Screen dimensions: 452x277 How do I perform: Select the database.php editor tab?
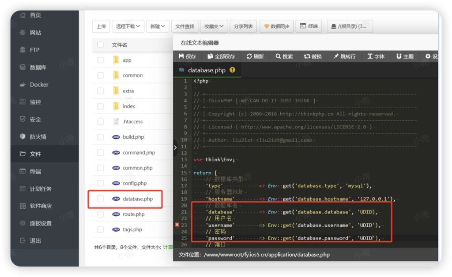pos(207,70)
